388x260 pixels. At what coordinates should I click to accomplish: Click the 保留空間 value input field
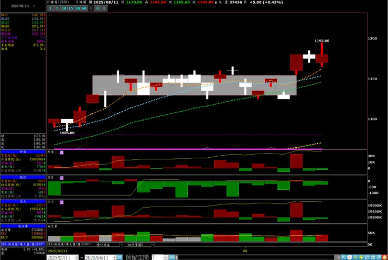[157, 257]
